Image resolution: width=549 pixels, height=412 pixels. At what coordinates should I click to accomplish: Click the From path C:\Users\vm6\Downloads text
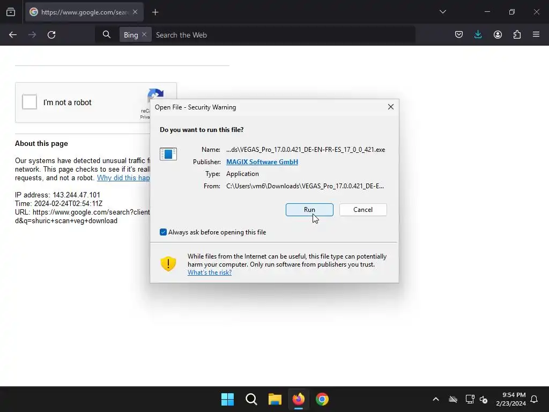point(305,186)
